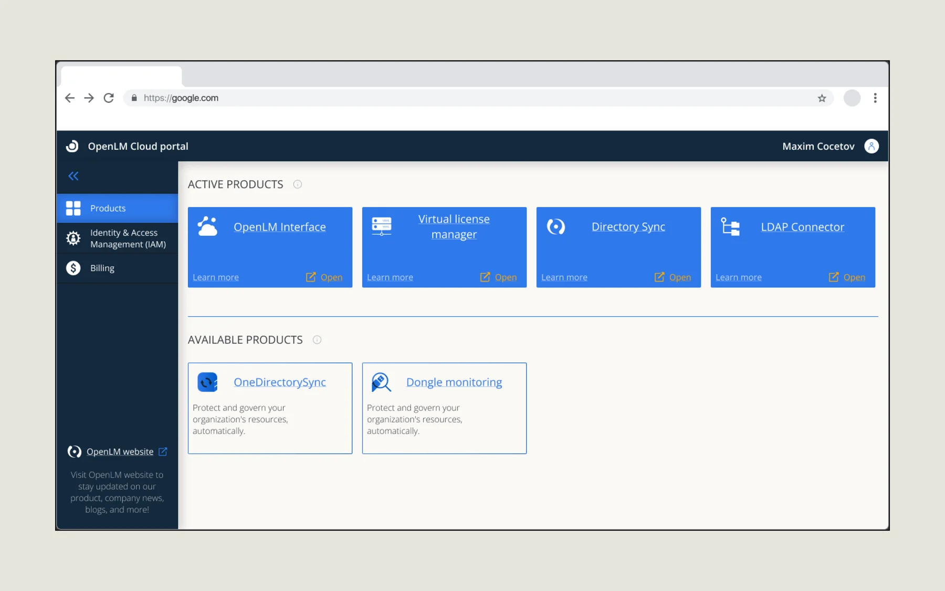This screenshot has height=591, width=945.
Task: Click the Billing dollar icon
Action: [x=73, y=268]
